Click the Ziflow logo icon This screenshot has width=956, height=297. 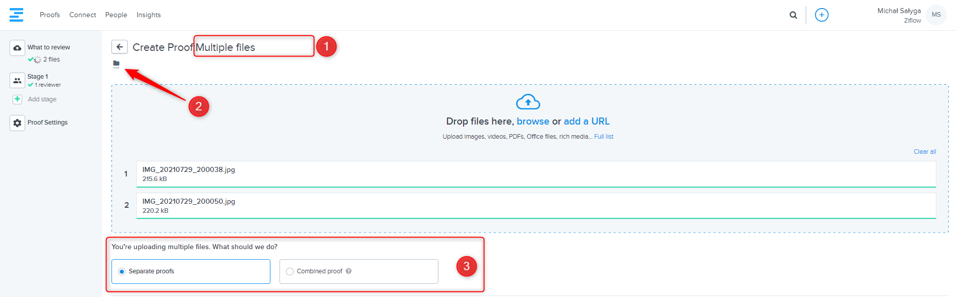[16, 15]
